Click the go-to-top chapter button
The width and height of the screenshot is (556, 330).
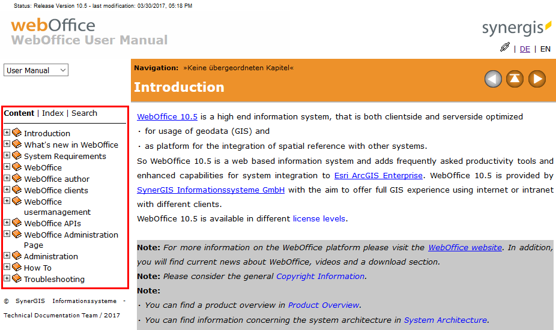coord(515,79)
